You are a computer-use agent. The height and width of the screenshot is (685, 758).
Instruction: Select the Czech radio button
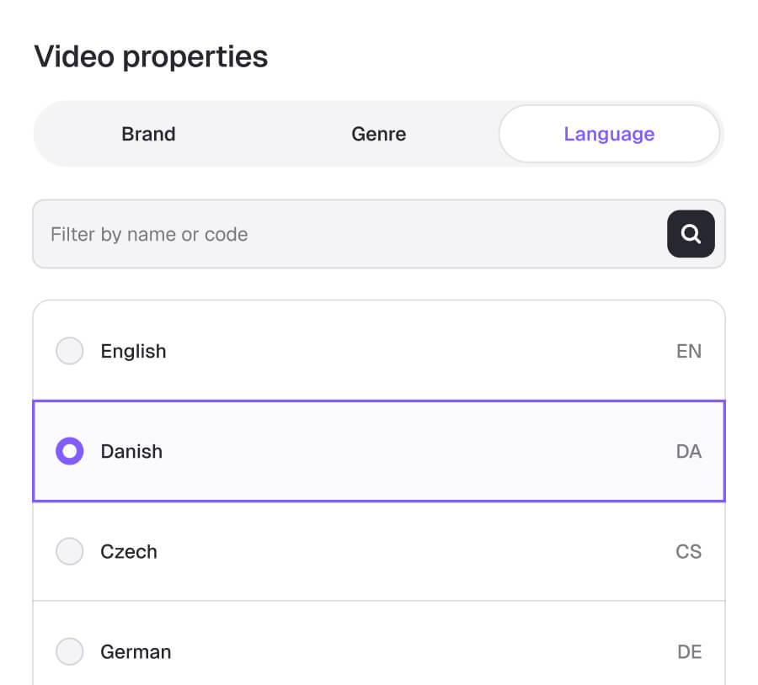pyautogui.click(x=70, y=551)
